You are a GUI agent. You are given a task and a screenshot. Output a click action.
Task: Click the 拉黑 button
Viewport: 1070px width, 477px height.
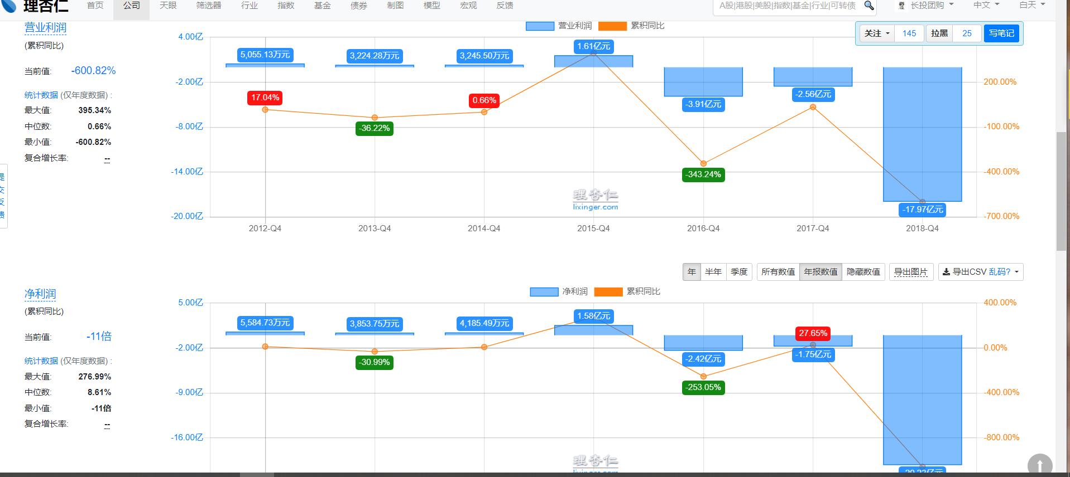pyautogui.click(x=939, y=33)
